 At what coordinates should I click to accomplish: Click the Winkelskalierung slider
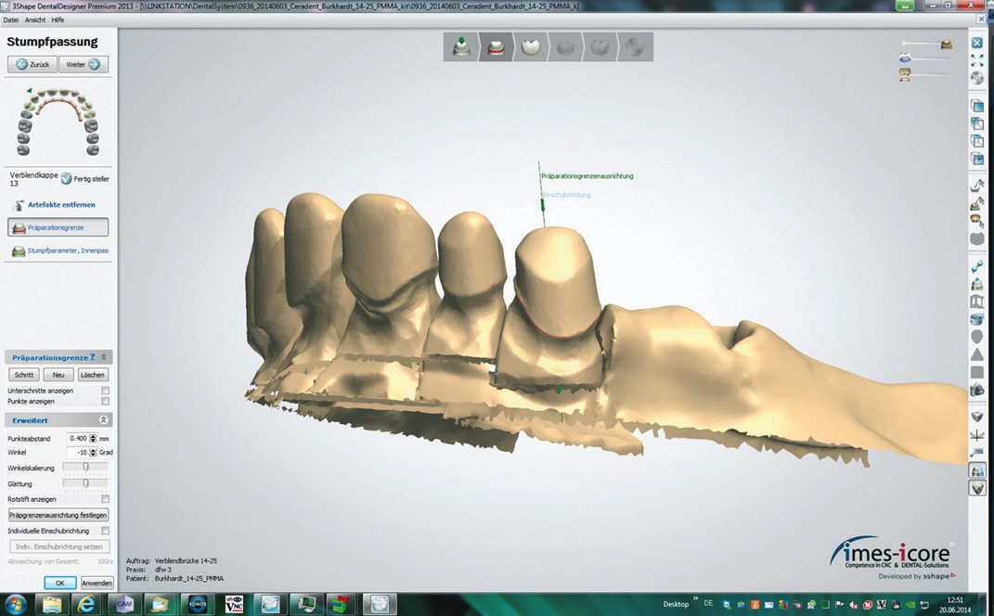(x=85, y=467)
